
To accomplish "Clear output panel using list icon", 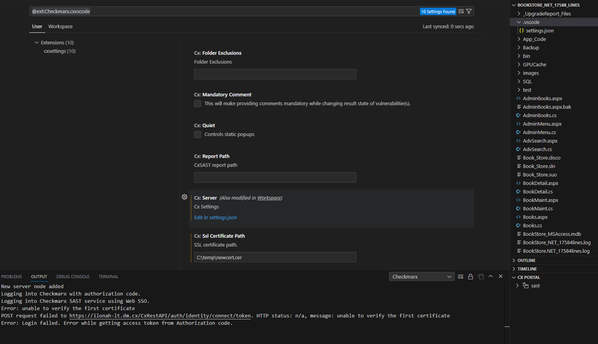I will 461,277.
